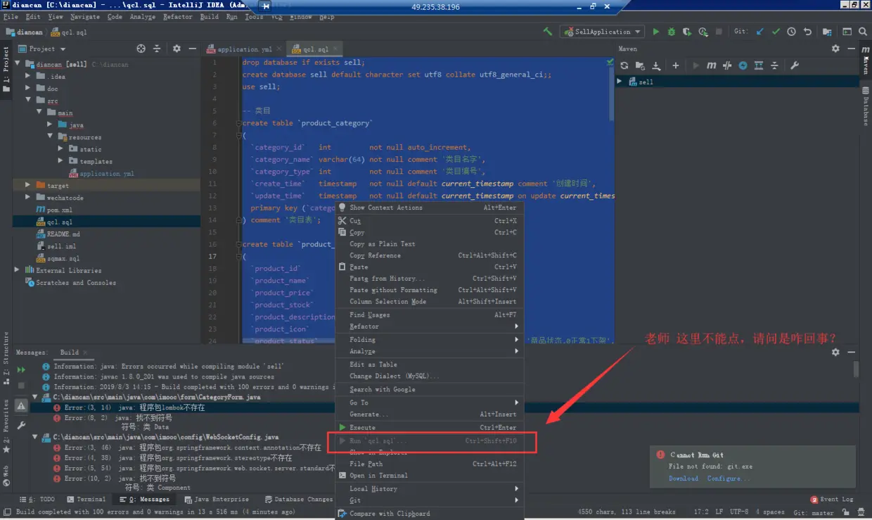
Task: Open the Terminal tool window tab
Action: pyautogui.click(x=86, y=499)
